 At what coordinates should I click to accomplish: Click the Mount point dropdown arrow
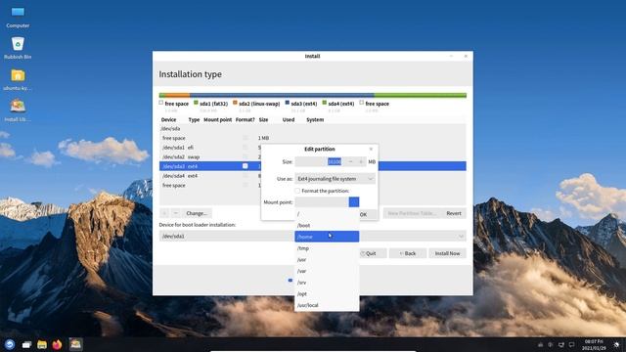(x=354, y=202)
